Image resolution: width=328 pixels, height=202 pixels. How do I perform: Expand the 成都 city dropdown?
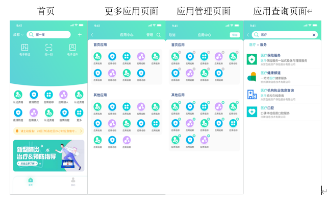(18, 35)
